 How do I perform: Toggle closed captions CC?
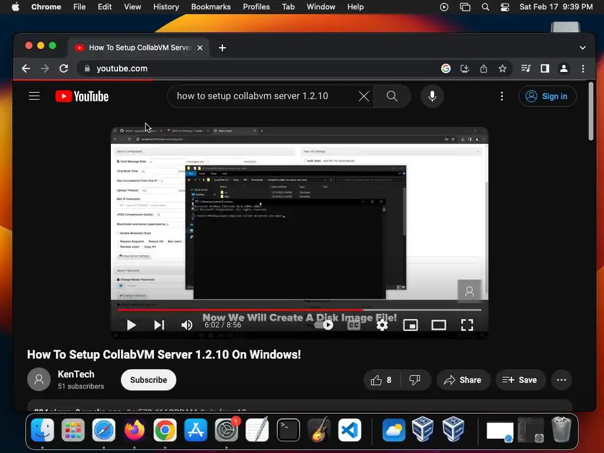pos(354,326)
